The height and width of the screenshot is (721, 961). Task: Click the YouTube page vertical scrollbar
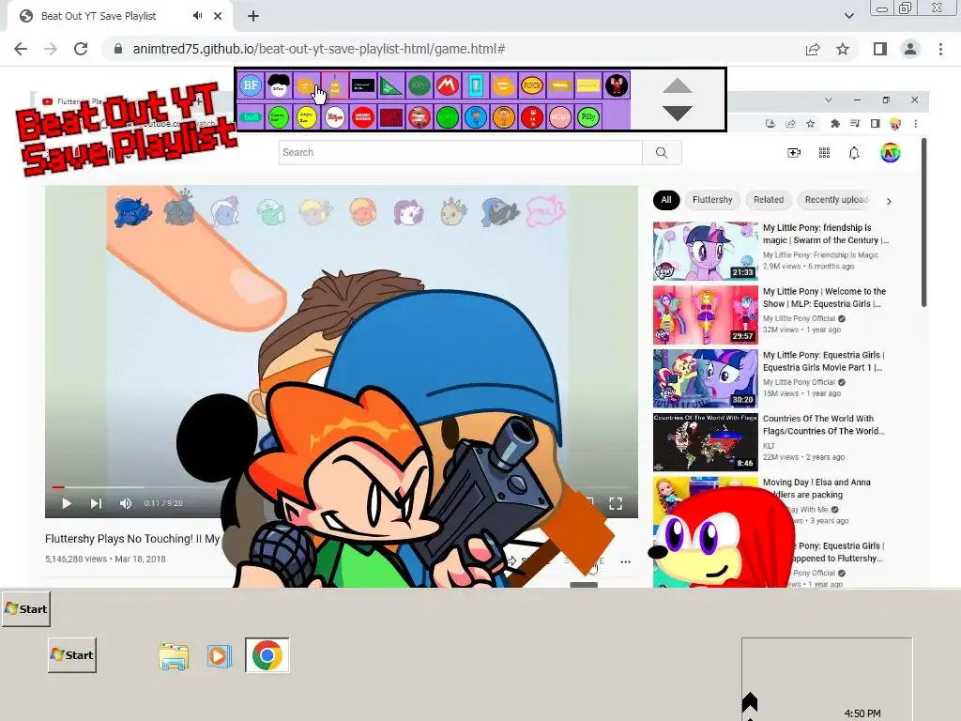[923, 223]
